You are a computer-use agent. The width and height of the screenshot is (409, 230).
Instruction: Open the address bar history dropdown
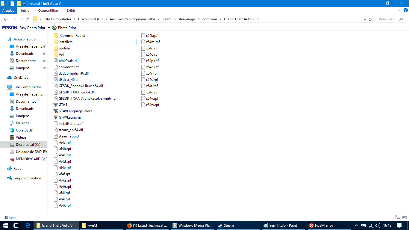point(365,19)
